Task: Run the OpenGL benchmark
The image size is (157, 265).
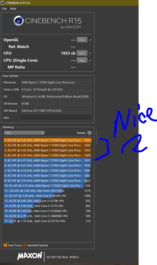Action: [x=82, y=40]
